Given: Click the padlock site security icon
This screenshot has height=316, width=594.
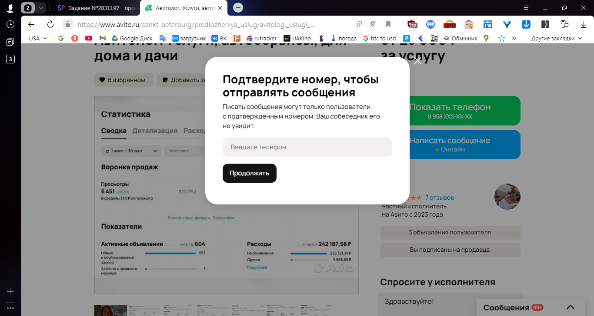Looking at the screenshot, I should [x=67, y=24].
